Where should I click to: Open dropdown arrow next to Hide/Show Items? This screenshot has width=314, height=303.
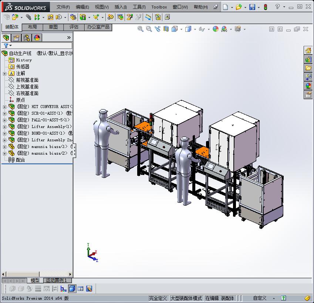pos(209,30)
